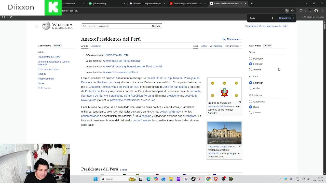Click the zoom magnifier icon in address bar
The height and width of the screenshot is (183, 326).
(287, 11)
